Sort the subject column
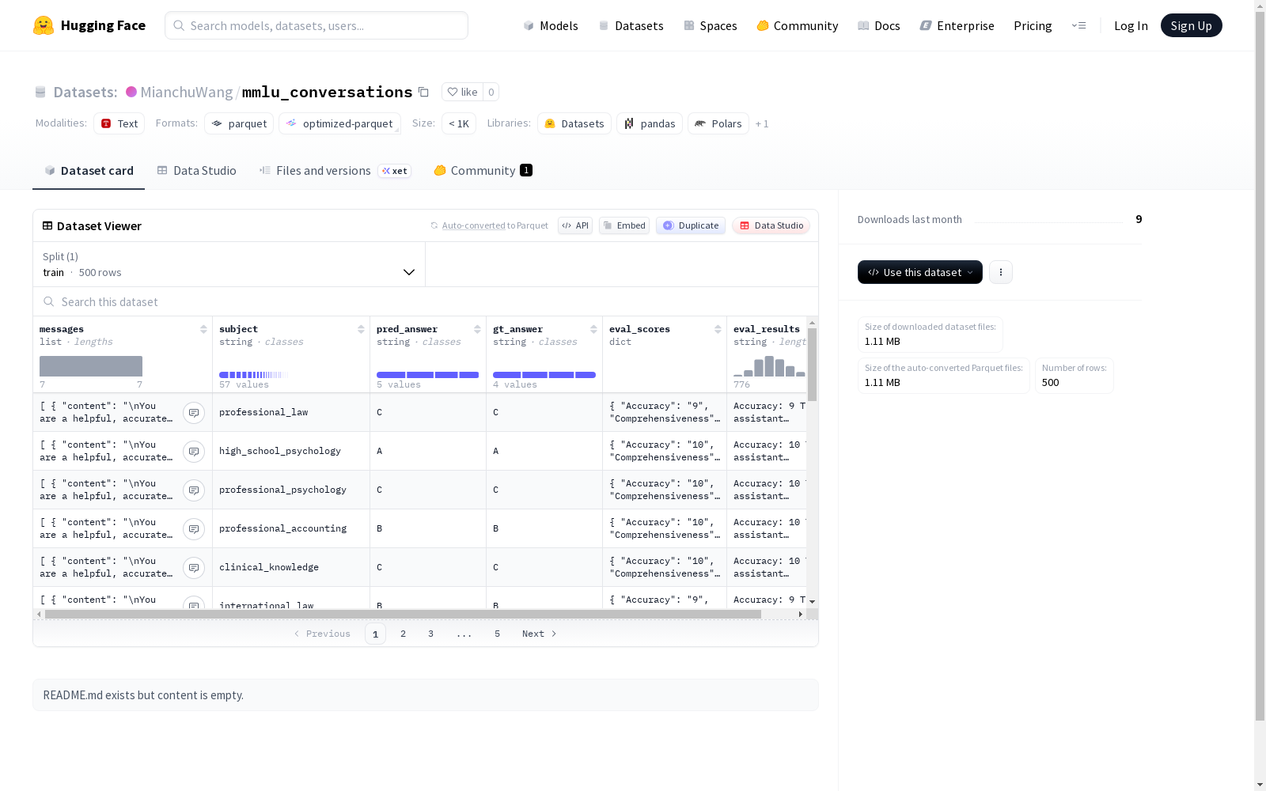This screenshot has height=791, width=1266. pos(361,329)
